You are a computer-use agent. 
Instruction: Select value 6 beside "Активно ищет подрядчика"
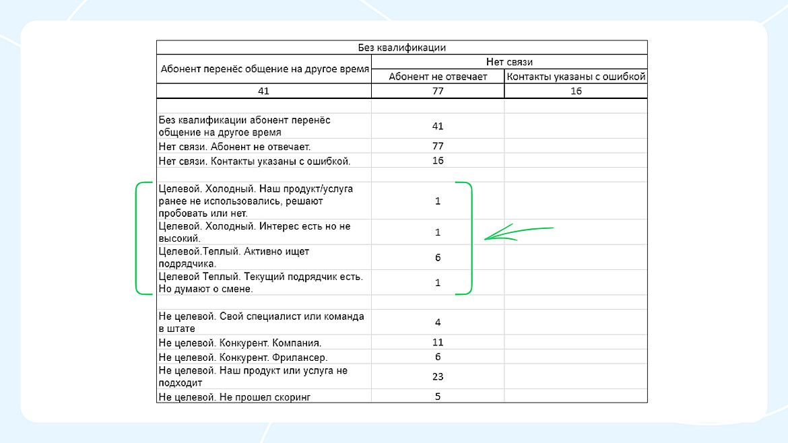tap(438, 258)
